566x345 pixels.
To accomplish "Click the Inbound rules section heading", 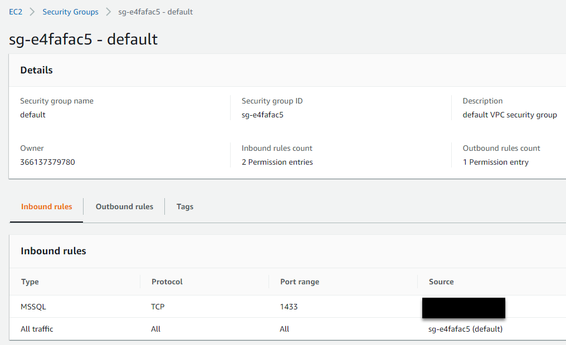I will [x=53, y=251].
